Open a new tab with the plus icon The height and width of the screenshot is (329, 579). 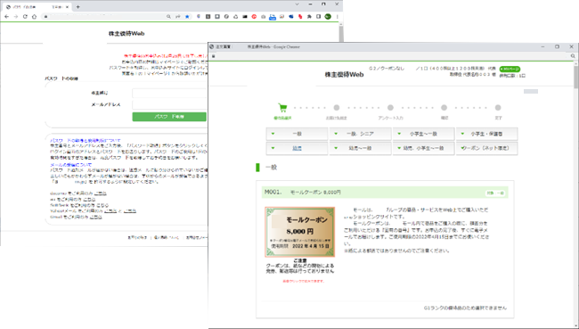click(x=77, y=6)
